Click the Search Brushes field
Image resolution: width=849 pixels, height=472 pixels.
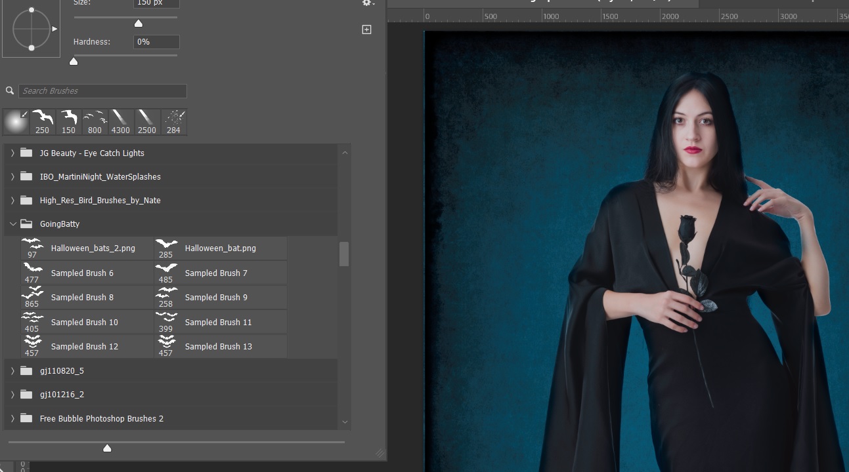point(102,91)
